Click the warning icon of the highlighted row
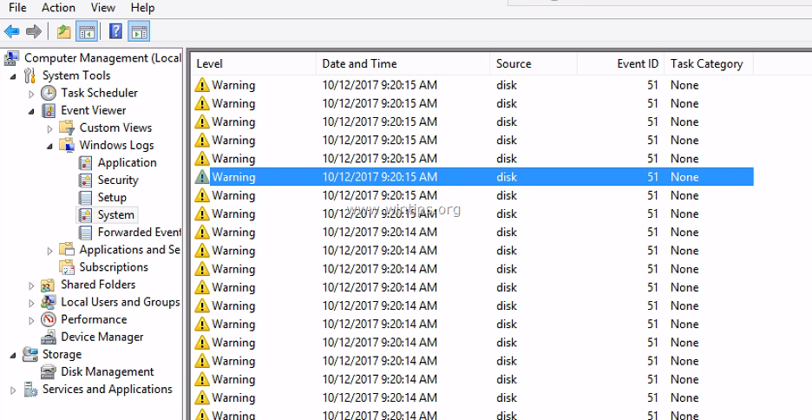Viewport: 812px width, 420px height. coord(202,177)
